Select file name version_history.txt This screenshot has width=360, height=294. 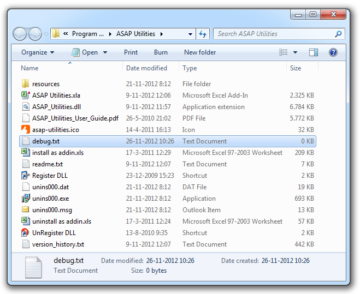[58, 244]
